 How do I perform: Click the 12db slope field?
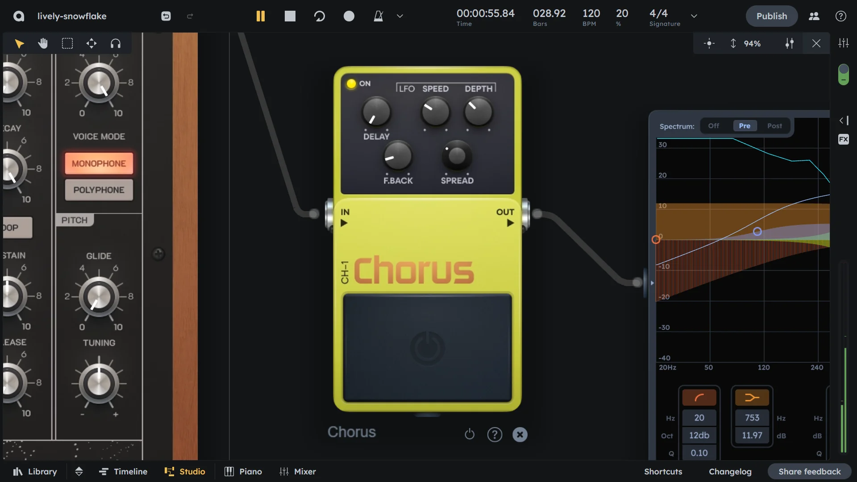tap(699, 435)
